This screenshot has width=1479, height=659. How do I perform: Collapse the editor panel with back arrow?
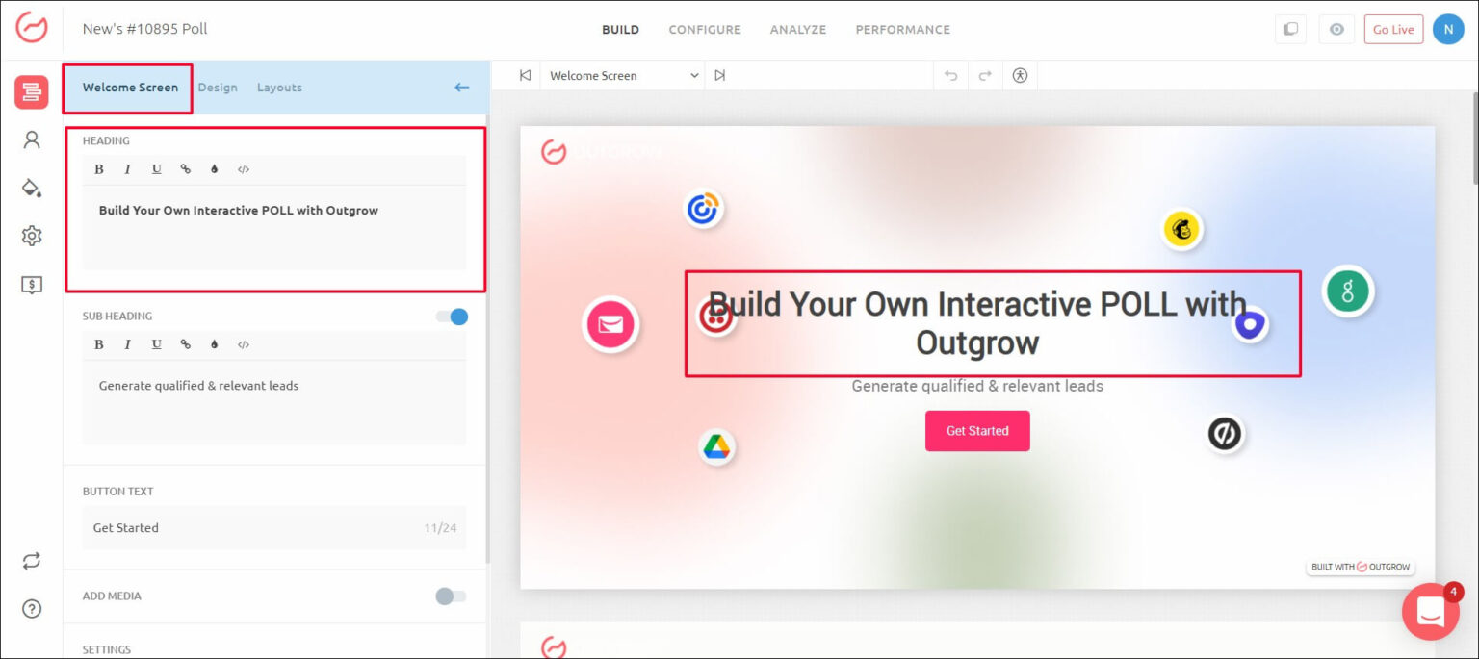point(462,88)
